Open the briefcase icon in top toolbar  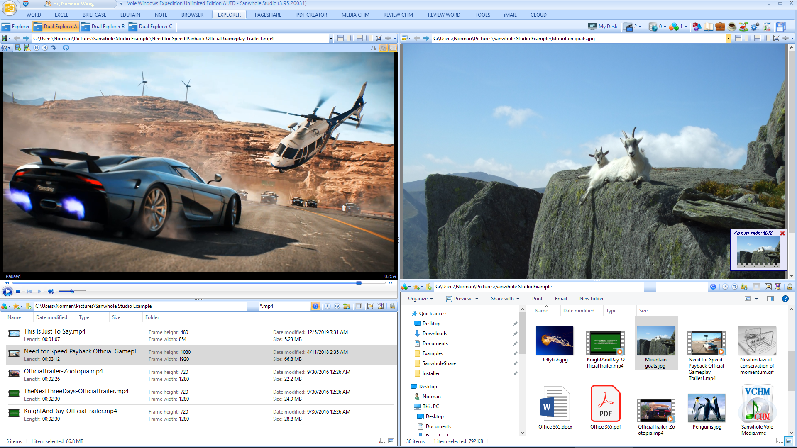[720, 27]
